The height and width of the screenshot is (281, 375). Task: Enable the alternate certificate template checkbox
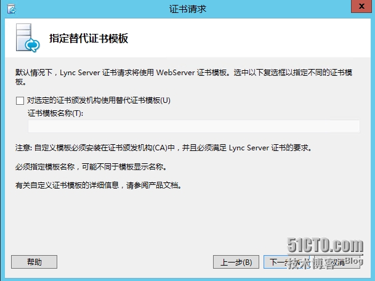coord(20,100)
